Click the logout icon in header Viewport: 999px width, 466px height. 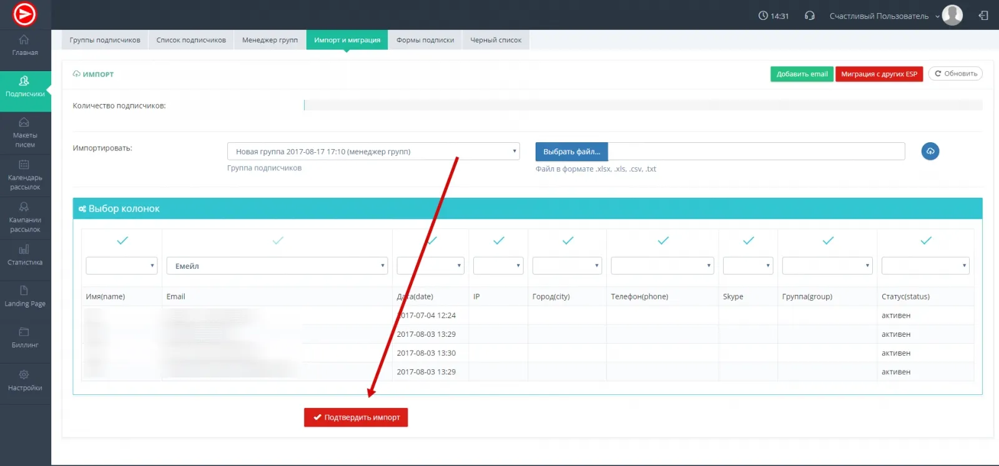(983, 16)
